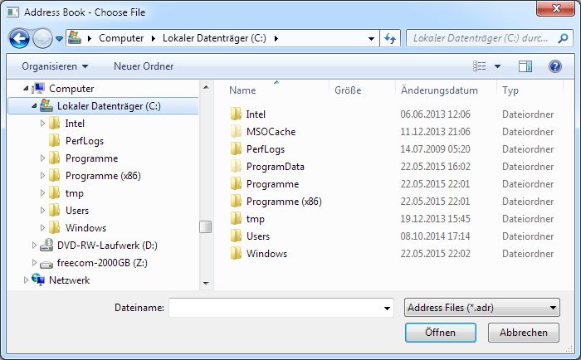Collapse Lokaler Datenträger (C:) tree node
This screenshot has width=581, height=360.
click(x=34, y=106)
